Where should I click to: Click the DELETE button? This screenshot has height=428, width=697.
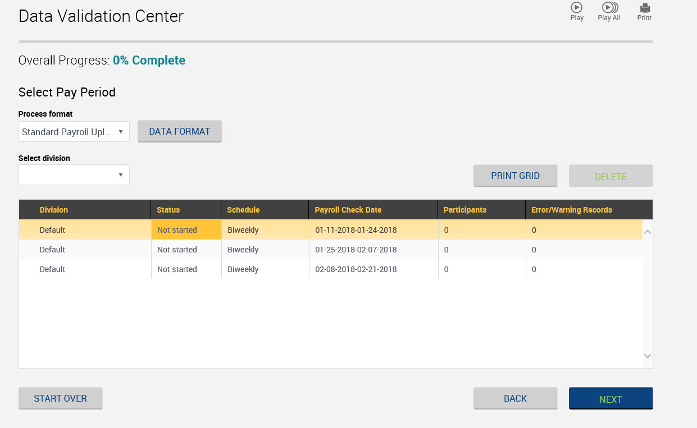611,176
